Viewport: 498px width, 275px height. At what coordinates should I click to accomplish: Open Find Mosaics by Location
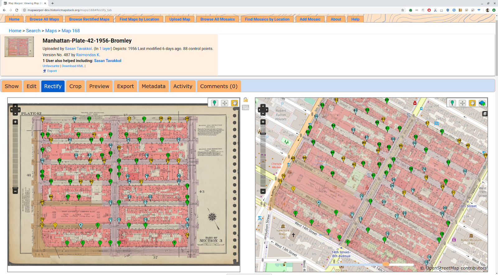(x=267, y=19)
